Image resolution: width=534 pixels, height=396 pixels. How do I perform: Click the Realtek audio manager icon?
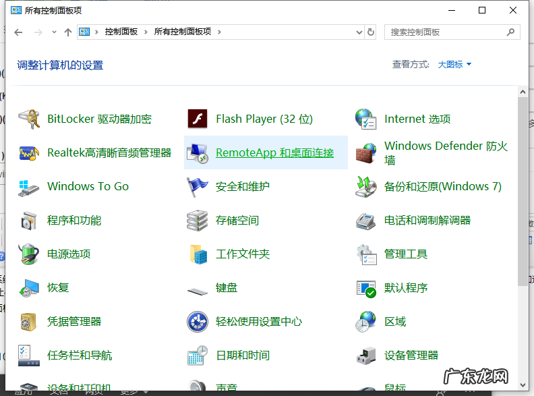28,153
